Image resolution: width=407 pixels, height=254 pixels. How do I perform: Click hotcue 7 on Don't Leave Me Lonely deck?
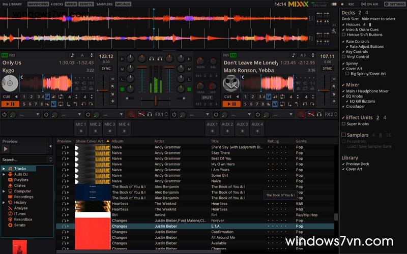[x=257, y=104]
